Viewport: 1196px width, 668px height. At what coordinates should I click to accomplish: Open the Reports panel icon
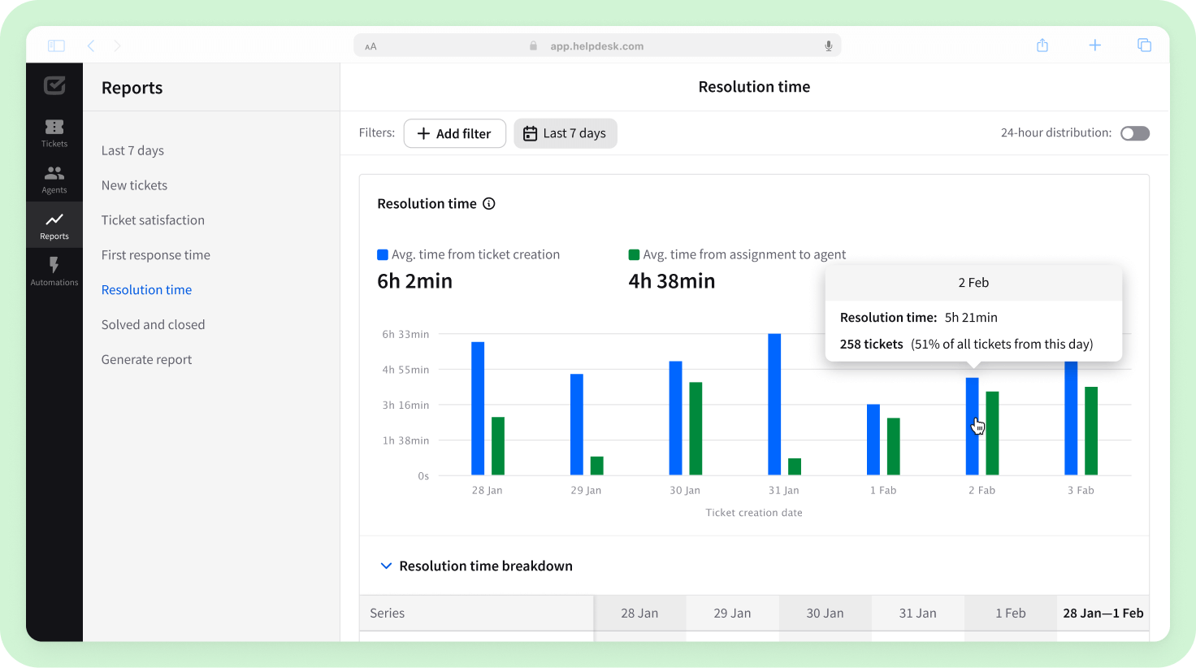[x=54, y=223]
